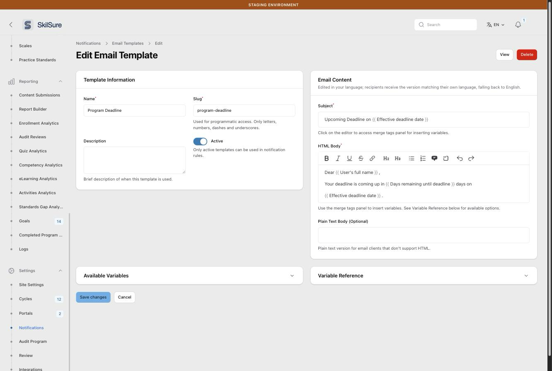Toggle the Active template switch
552x371 pixels.
(x=200, y=141)
